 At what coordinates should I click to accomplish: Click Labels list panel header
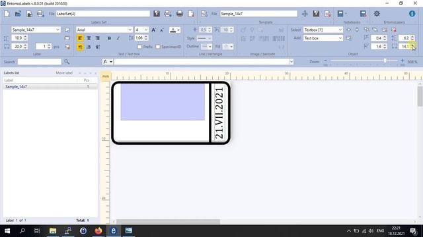(x=11, y=73)
